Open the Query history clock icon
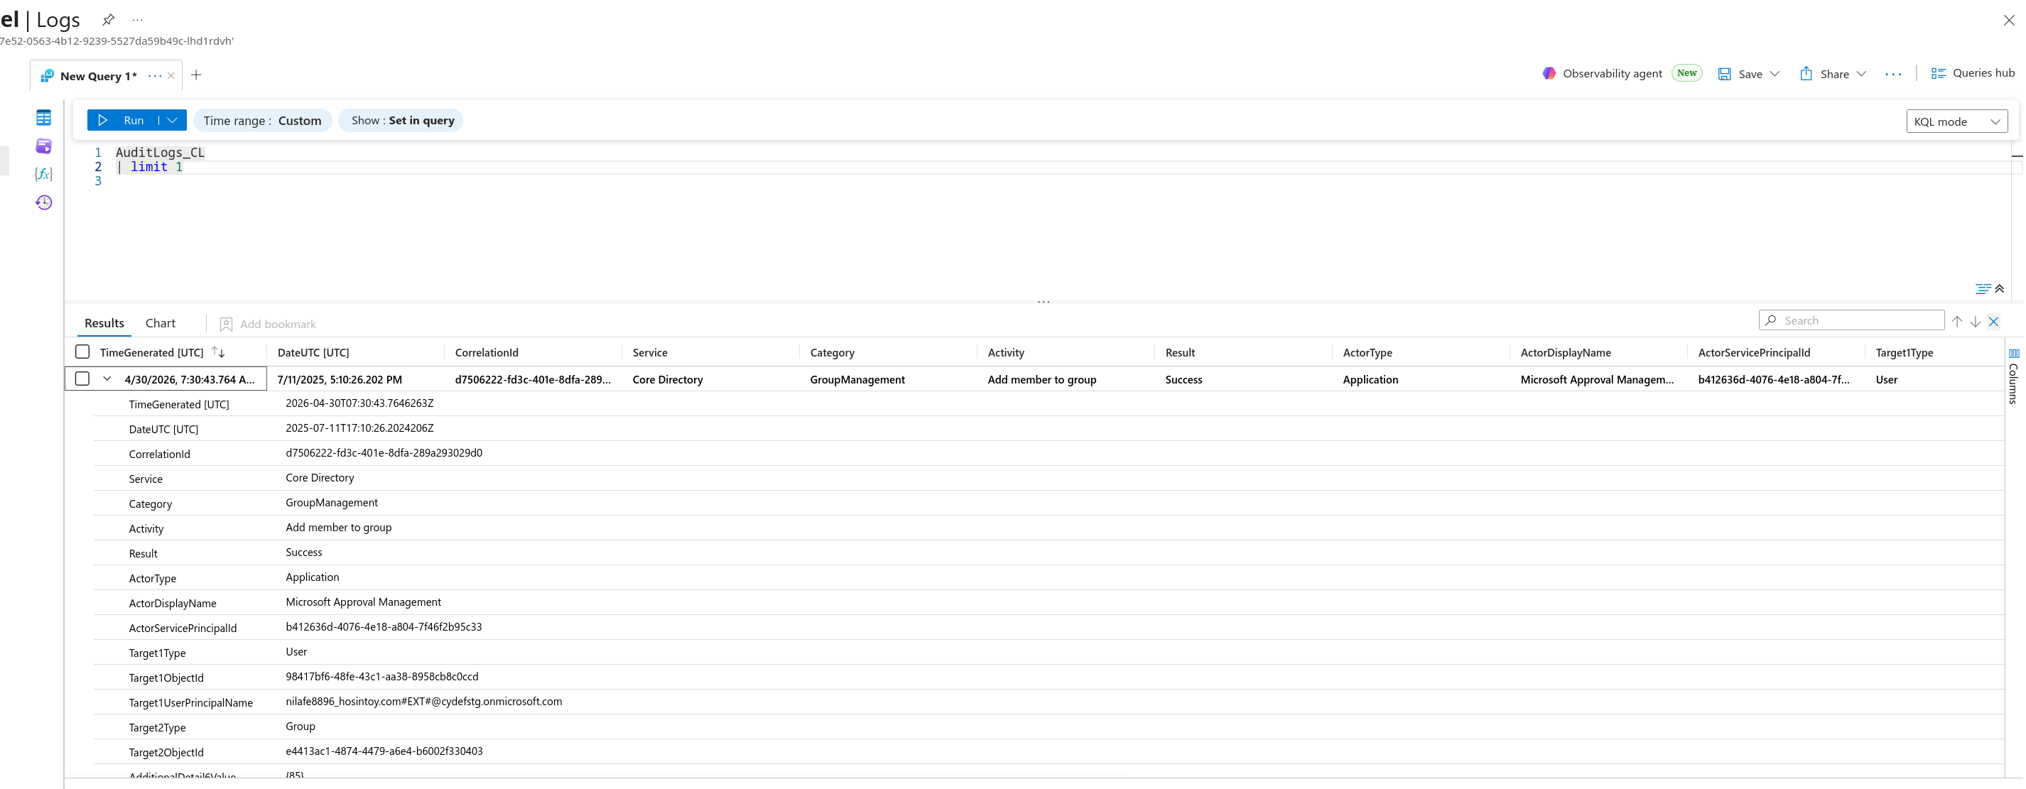This screenshot has height=789, width=2026. click(x=44, y=202)
